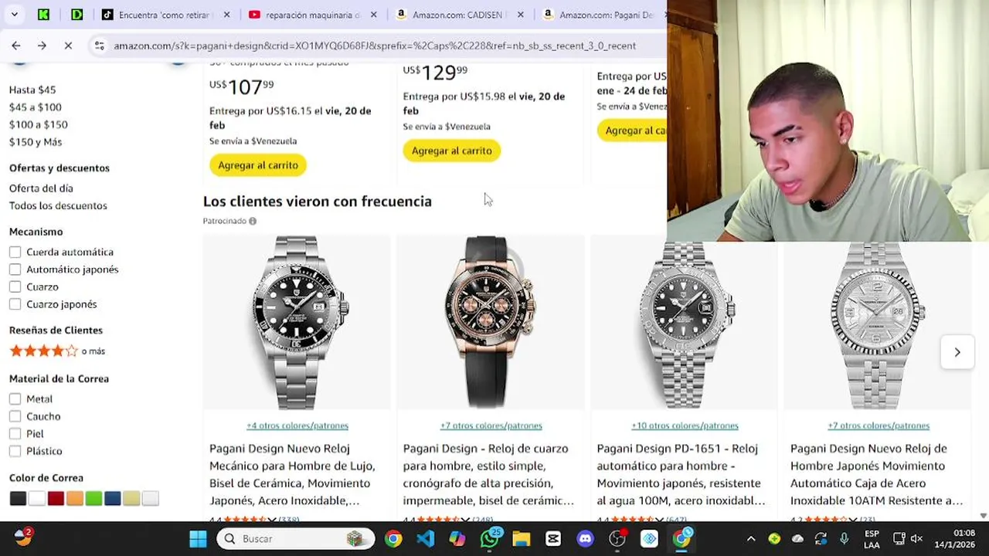Screen dimensions: 989x556
Task: Open site information icon in address bar
Action: click(x=99, y=46)
